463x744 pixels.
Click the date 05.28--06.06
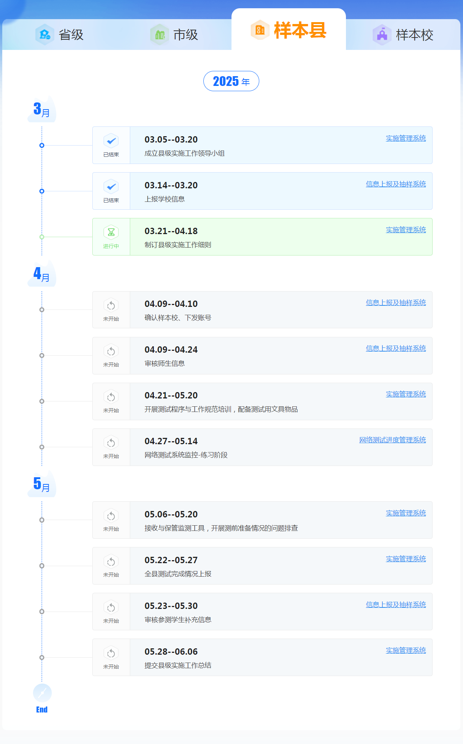[x=171, y=652]
